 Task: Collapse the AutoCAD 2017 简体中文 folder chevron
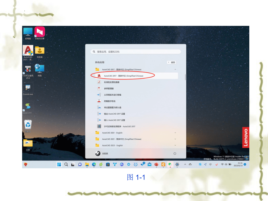pyautogui.click(x=175, y=69)
